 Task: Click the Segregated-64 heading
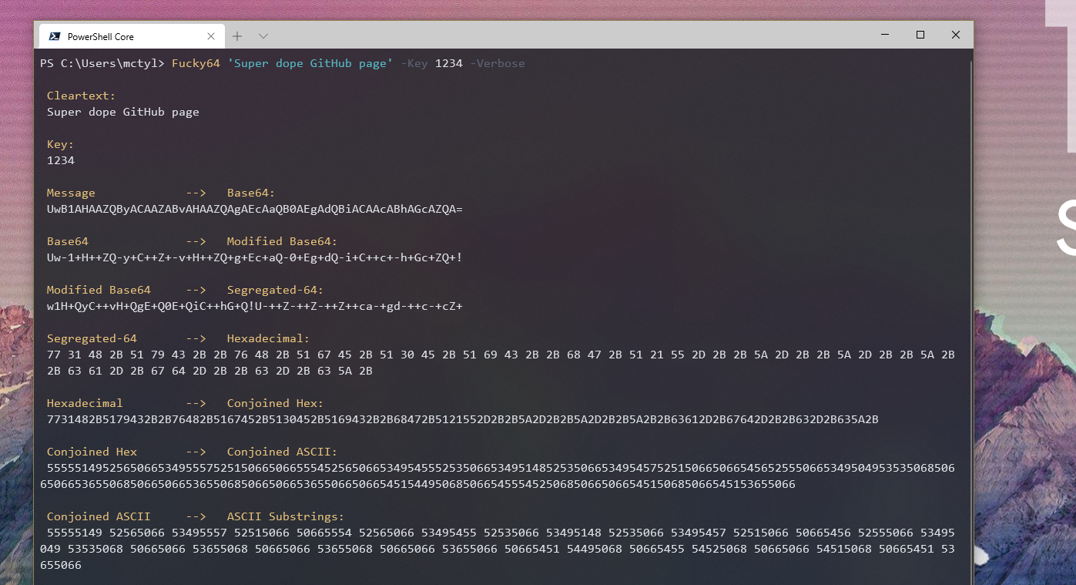point(92,338)
